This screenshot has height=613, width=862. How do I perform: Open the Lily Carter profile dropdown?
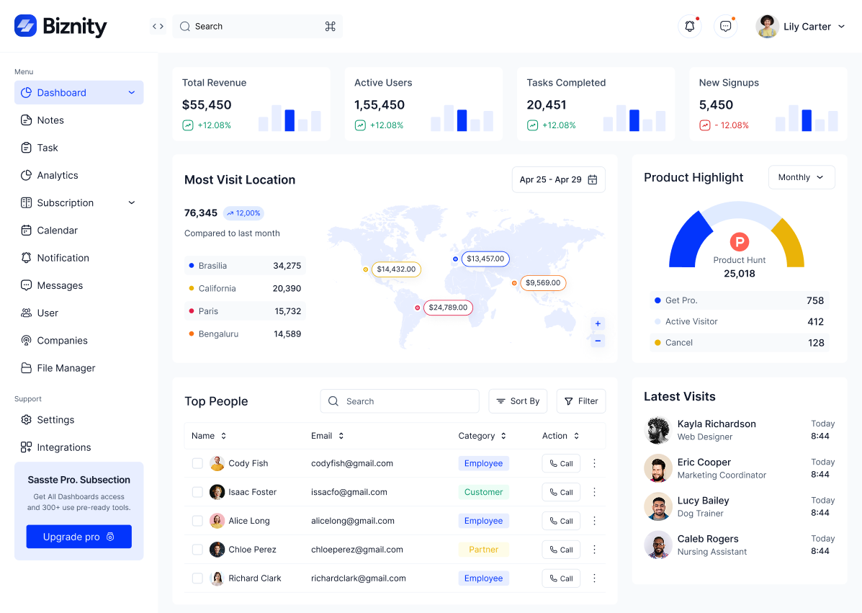(x=800, y=27)
